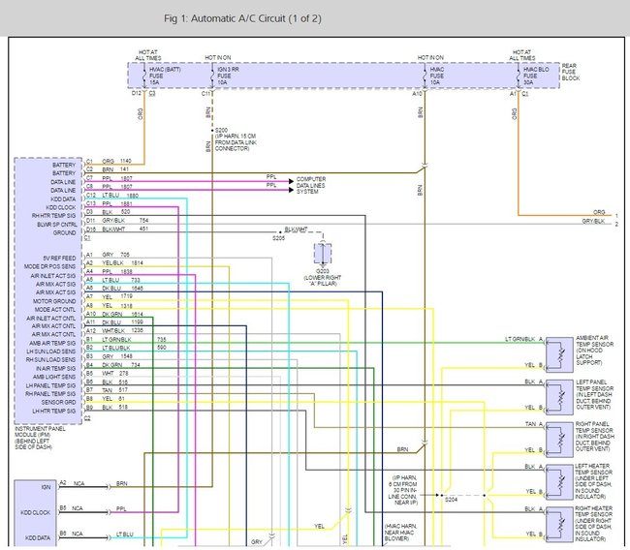Click wire circuit number 1318
Image resolution: width=630 pixels, height=550 pixels.
pos(127,306)
